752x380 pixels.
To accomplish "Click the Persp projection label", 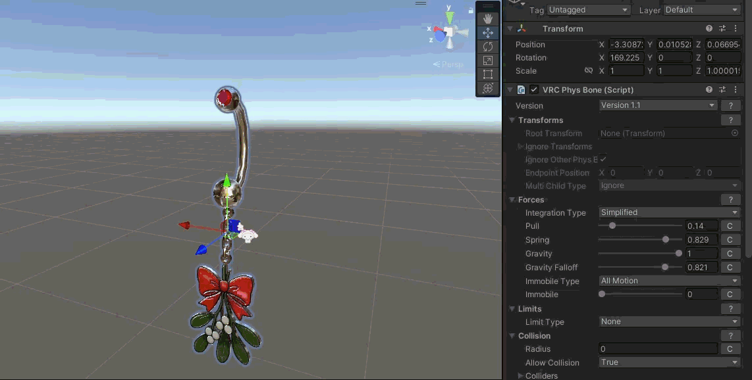I will pyautogui.click(x=450, y=64).
